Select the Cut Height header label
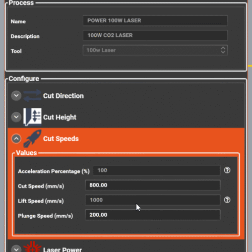Image resolution: width=252 pixels, height=252 pixels. [59, 117]
